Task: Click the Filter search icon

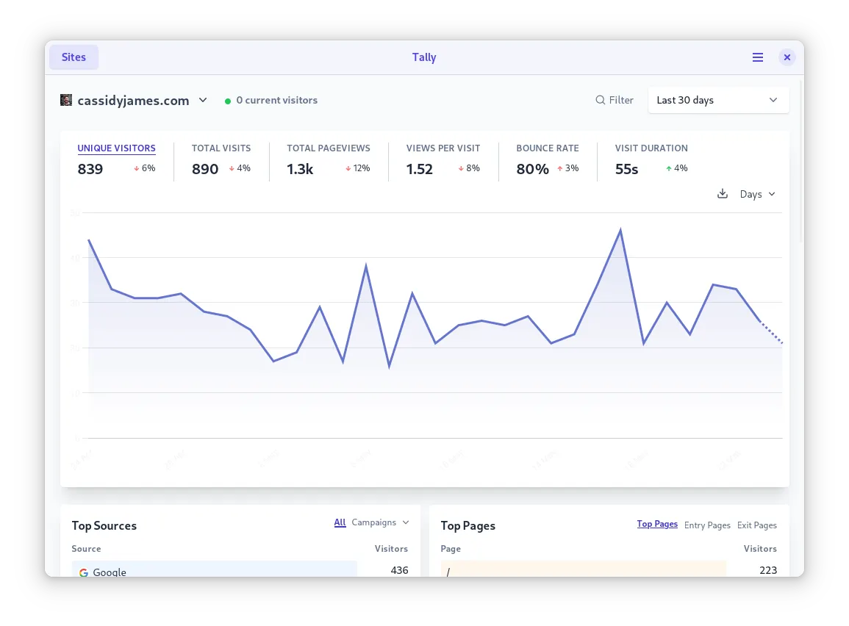Action: pyautogui.click(x=601, y=100)
